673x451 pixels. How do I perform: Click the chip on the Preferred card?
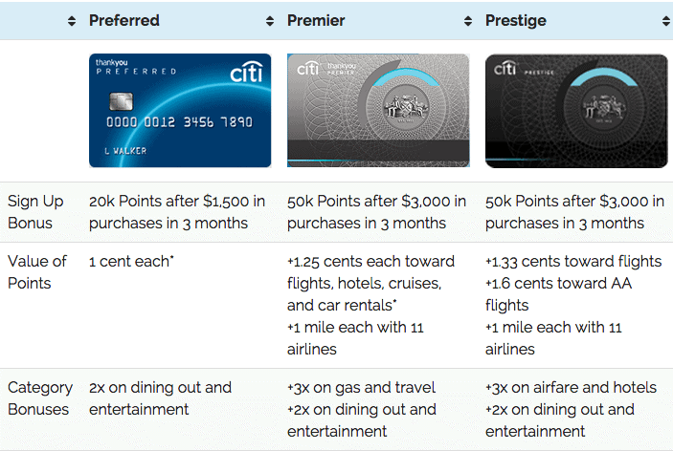(121, 101)
